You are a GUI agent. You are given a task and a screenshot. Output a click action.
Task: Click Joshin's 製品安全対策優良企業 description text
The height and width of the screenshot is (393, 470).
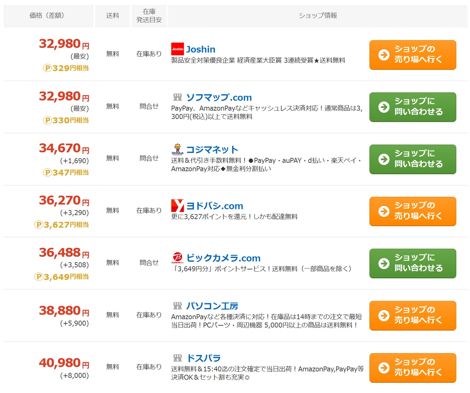point(258,61)
